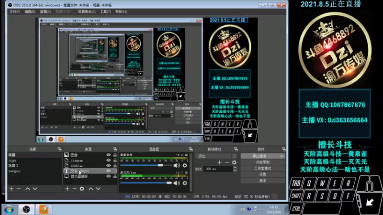Image resolution: width=383 pixels, height=215 pixels.
Task: Decrease transition duration with down arrow
Action: coord(235,170)
